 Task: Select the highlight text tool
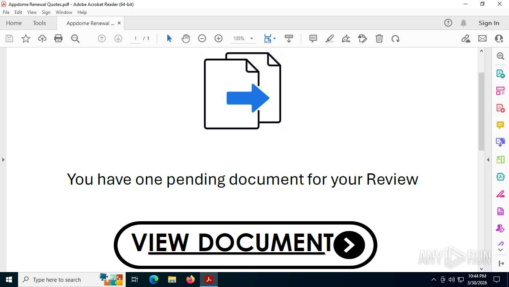[330, 38]
